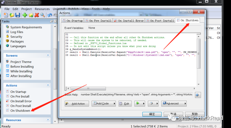Click the magnifier File Properties icon
Screen dimensions: 231x128
click(43, 15)
